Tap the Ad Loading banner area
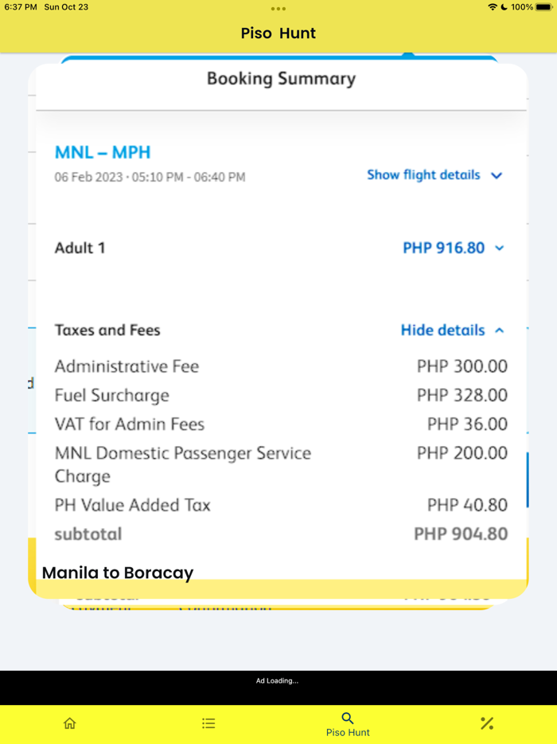The width and height of the screenshot is (557, 744). click(278, 681)
